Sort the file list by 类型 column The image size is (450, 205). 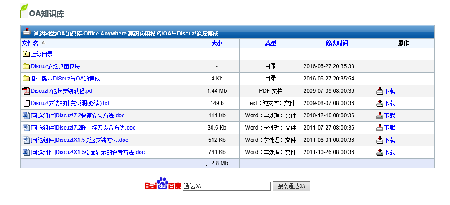point(270,43)
